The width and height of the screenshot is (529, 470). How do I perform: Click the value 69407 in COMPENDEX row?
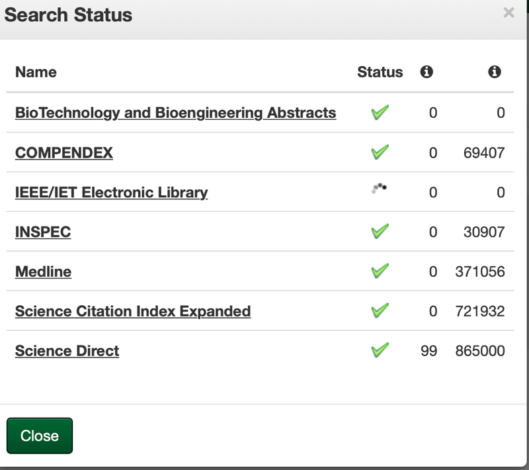coord(484,153)
